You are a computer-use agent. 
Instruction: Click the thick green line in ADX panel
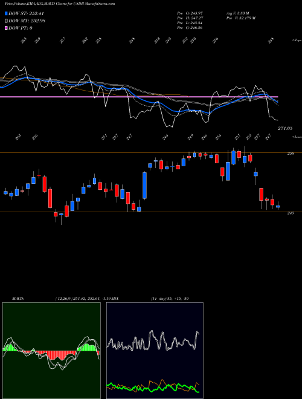pos(153,388)
